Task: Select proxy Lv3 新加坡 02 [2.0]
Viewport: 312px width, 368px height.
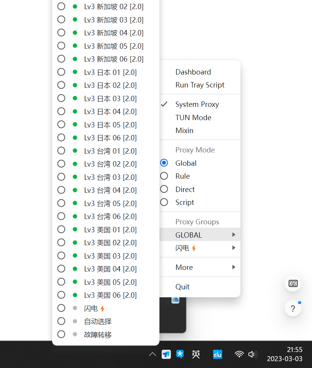Action: 106,6
